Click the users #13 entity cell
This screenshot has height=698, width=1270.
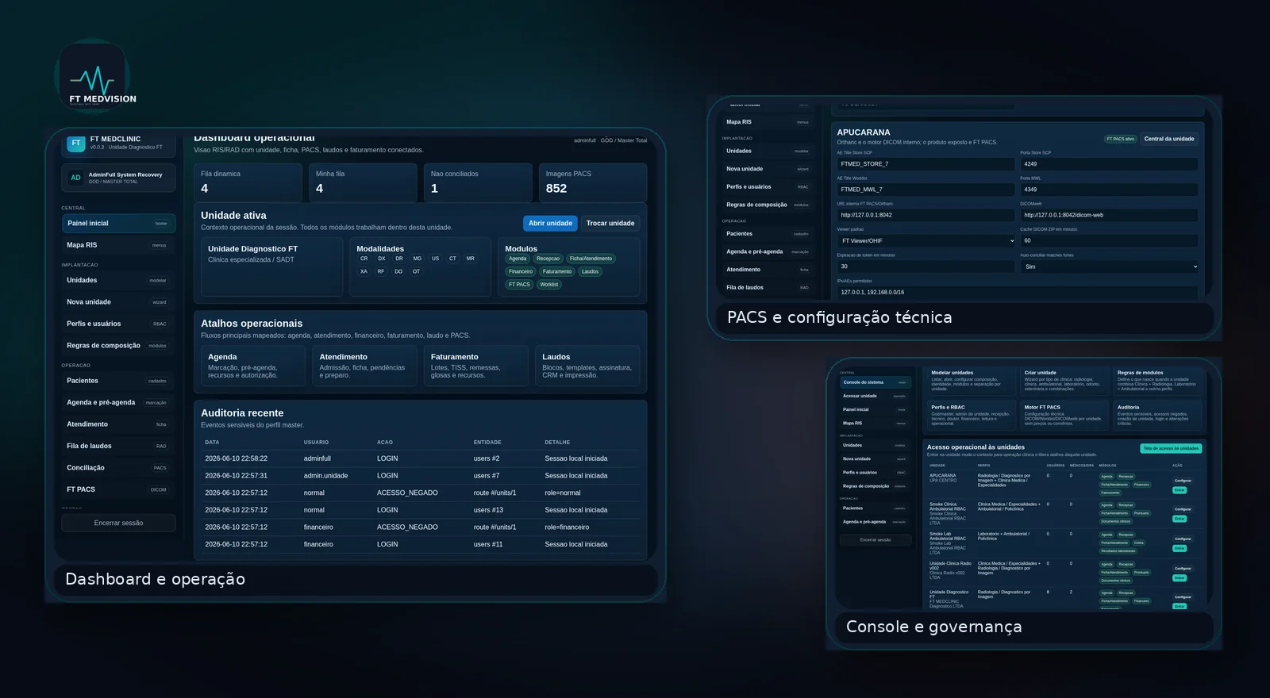click(x=488, y=510)
